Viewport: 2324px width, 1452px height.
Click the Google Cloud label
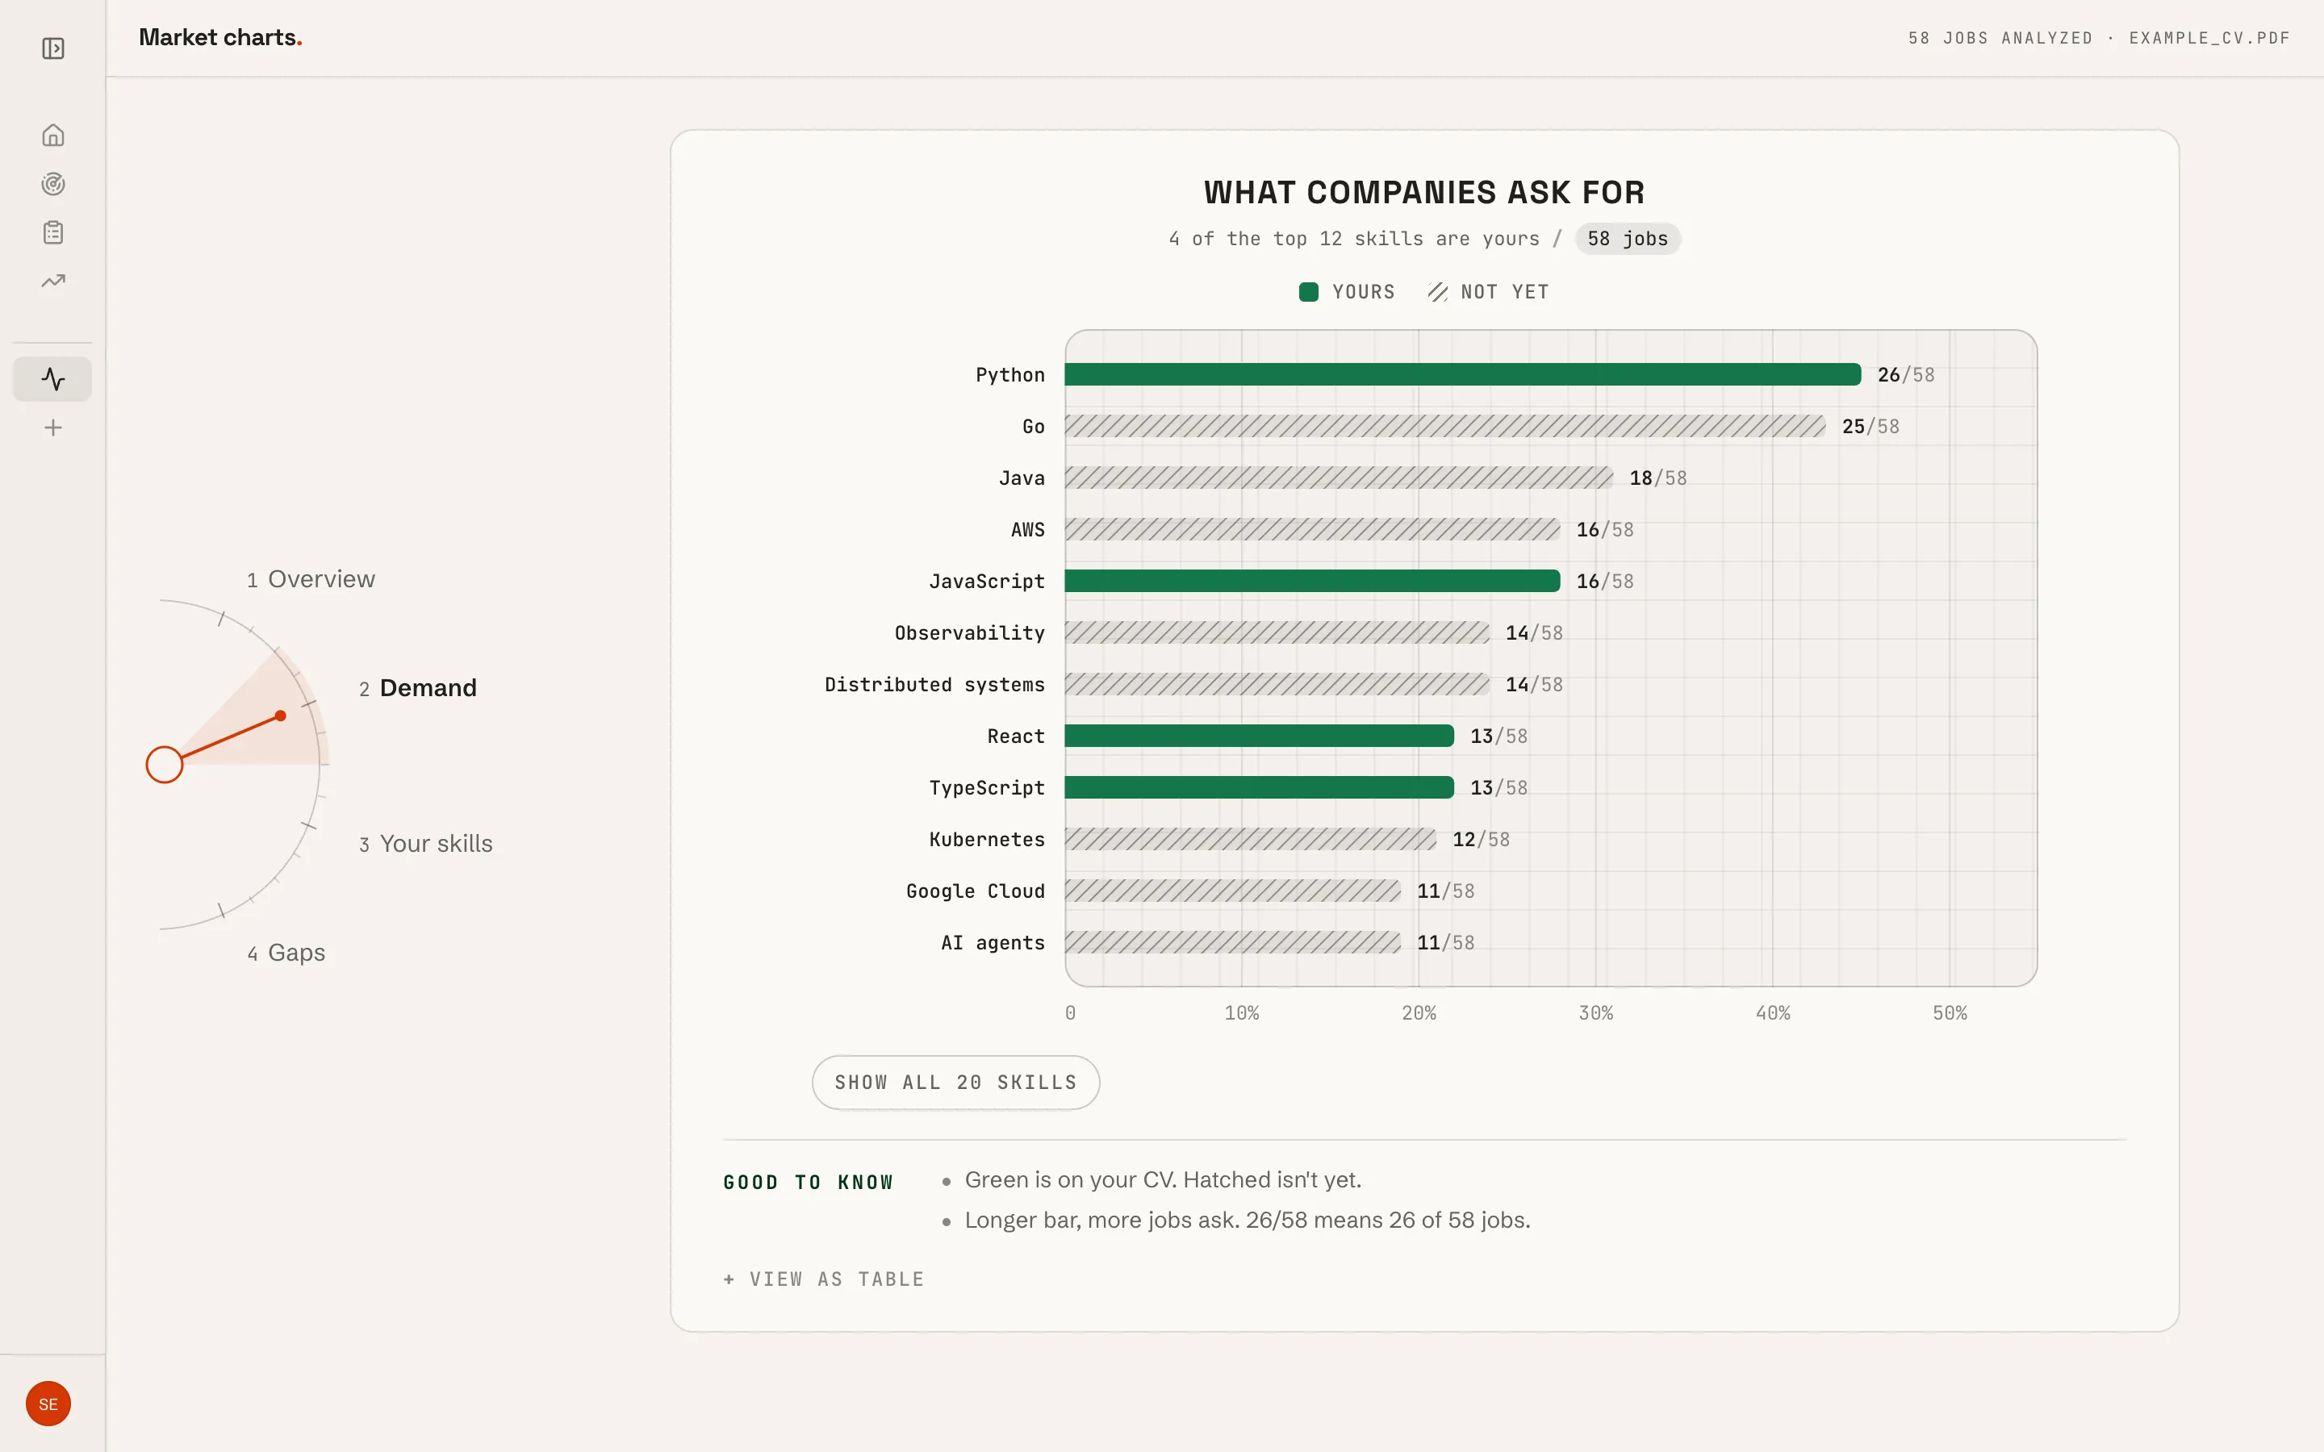coord(976,891)
